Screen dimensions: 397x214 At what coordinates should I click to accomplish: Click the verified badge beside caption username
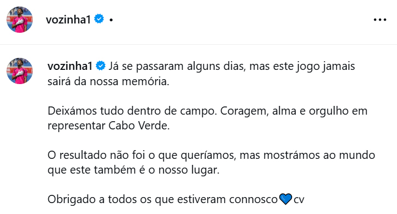(101, 66)
